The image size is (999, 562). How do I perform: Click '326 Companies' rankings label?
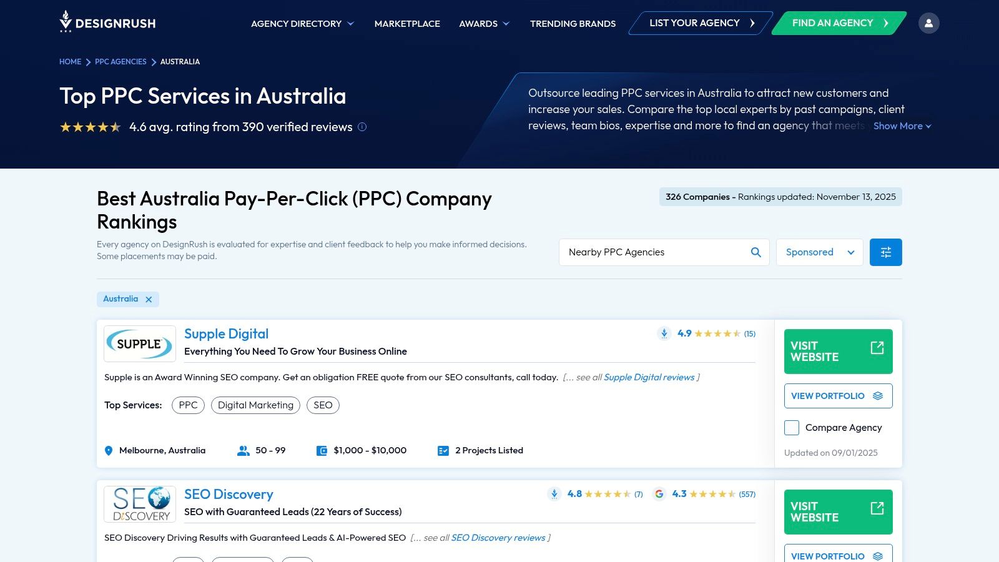697,197
